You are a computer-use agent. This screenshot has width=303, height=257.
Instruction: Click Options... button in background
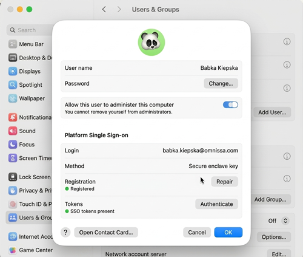pos(274,237)
